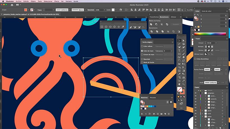Apply Unite shape mode in Buscatrazos
Image resolution: width=230 pixels, height=129 pixels.
pos(151,24)
